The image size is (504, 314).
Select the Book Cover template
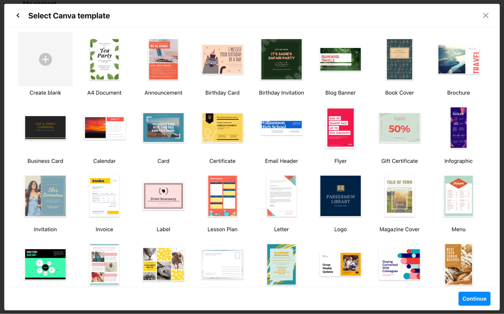click(399, 60)
